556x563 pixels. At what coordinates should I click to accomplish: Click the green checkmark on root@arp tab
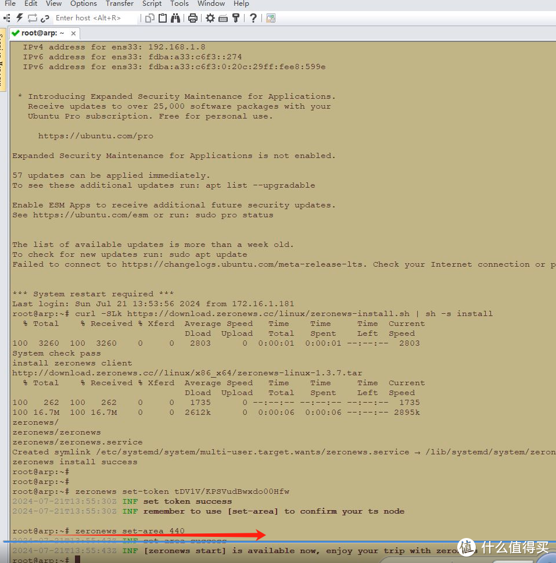click(16, 33)
